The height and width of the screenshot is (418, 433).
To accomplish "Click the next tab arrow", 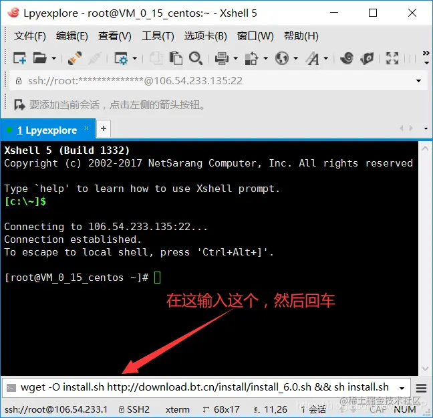I will pyautogui.click(x=411, y=128).
